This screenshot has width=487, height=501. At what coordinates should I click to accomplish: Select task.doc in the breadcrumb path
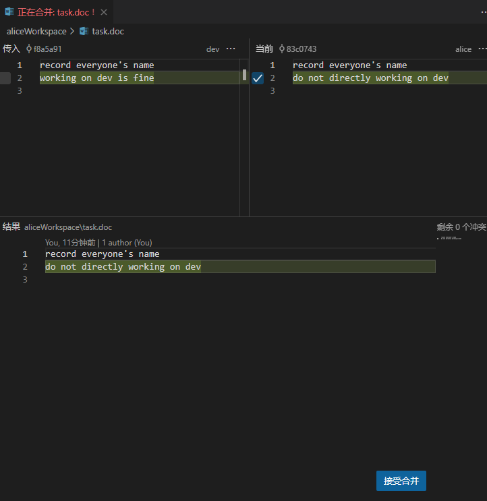click(x=108, y=31)
